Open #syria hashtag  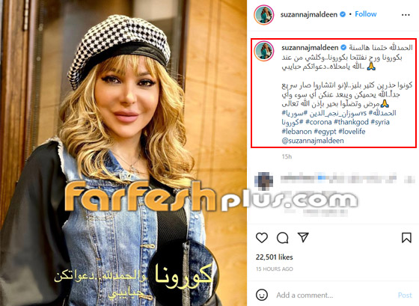tap(380, 122)
